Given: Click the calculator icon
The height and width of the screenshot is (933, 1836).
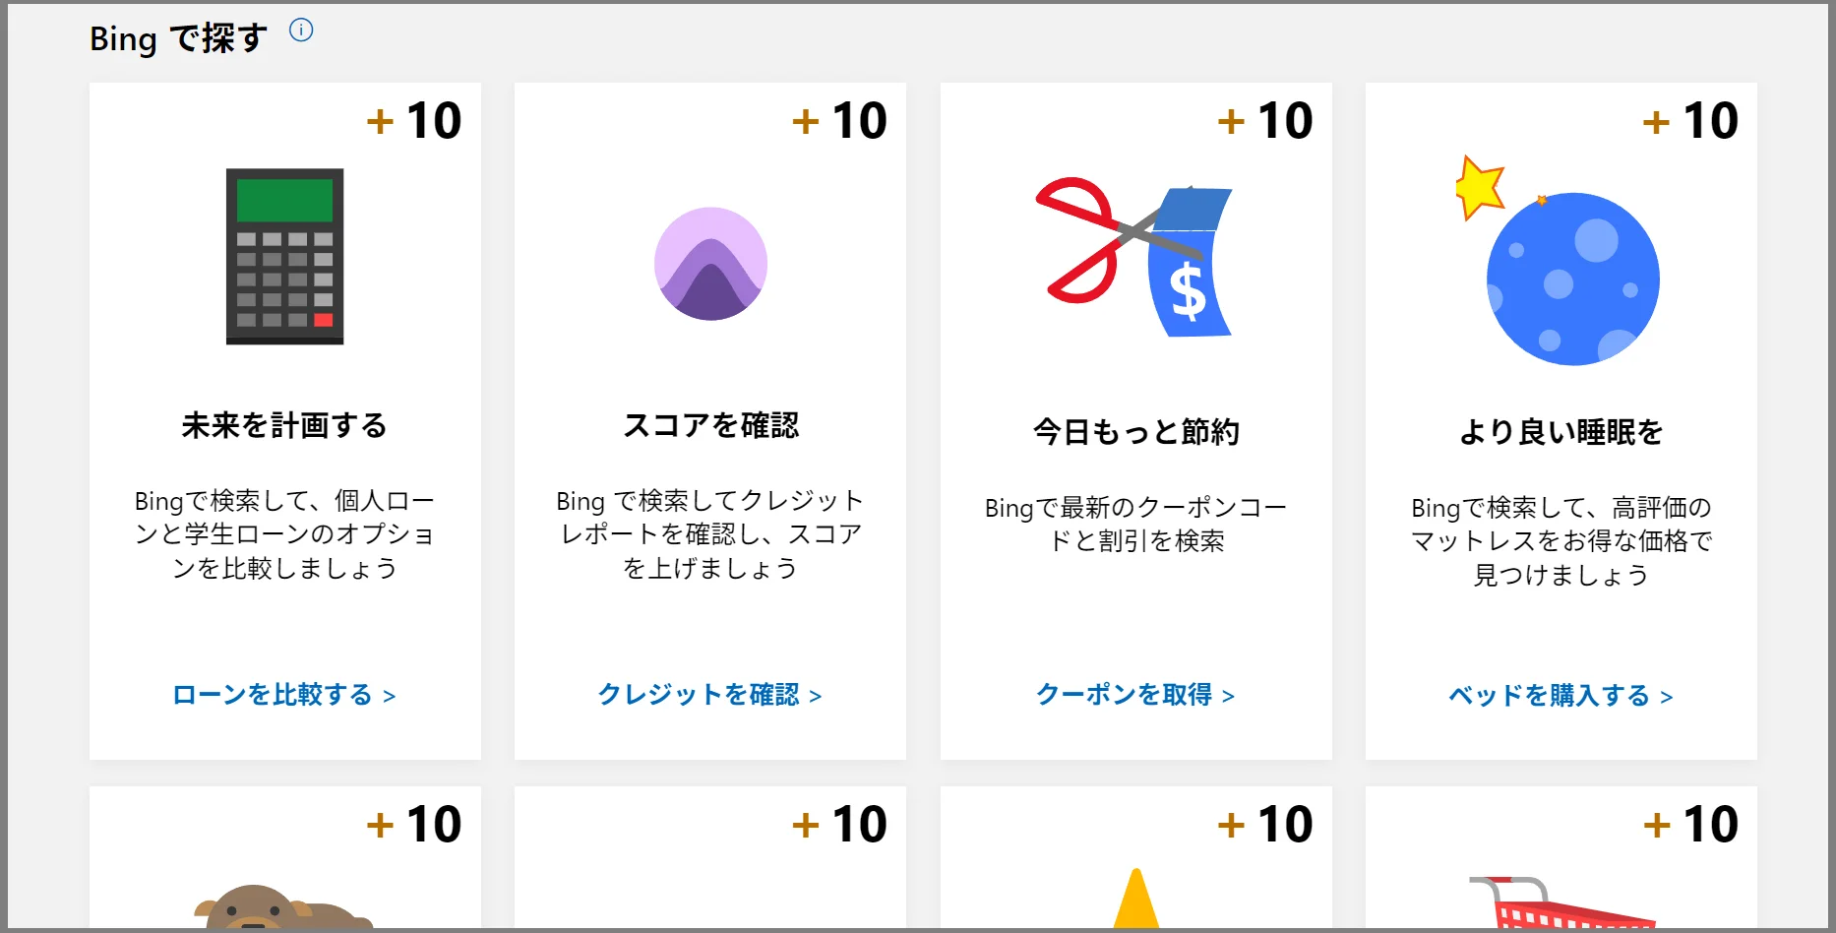Looking at the screenshot, I should [x=284, y=256].
